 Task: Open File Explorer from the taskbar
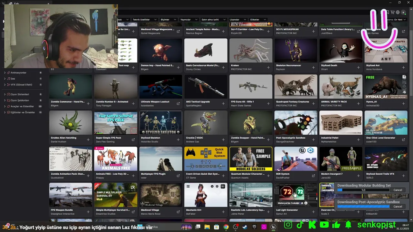pos(207,227)
